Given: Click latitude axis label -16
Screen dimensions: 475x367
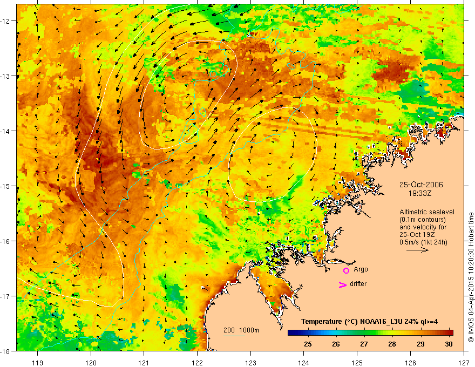Looking at the screenshot, I should click(5, 241).
